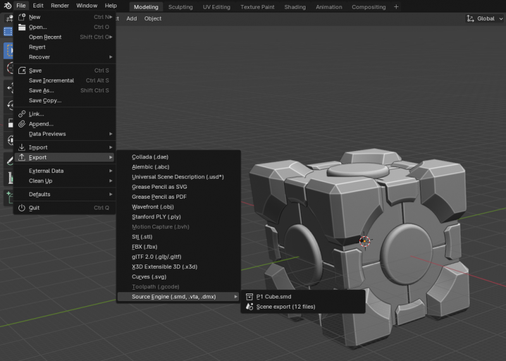The width and height of the screenshot is (506, 361).
Task: Choose Save Copy...
Action: tap(65, 100)
